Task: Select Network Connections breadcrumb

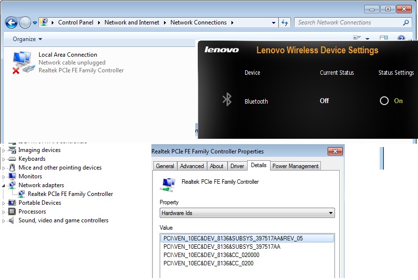Action: click(x=198, y=22)
